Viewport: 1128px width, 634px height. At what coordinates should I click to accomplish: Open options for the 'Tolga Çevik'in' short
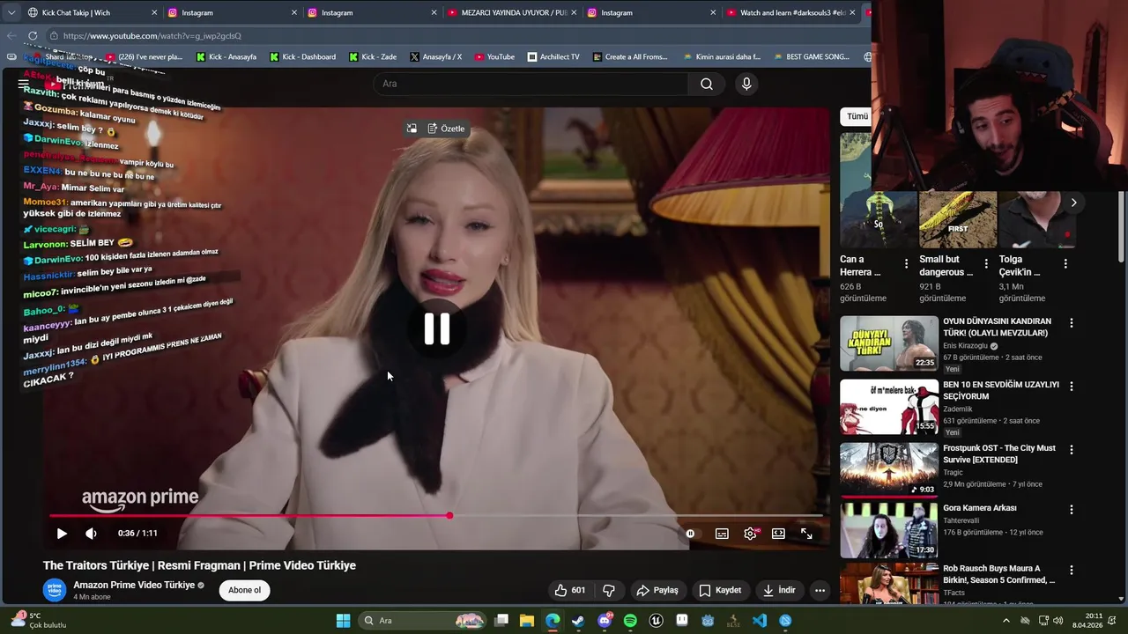pyautogui.click(x=1065, y=263)
